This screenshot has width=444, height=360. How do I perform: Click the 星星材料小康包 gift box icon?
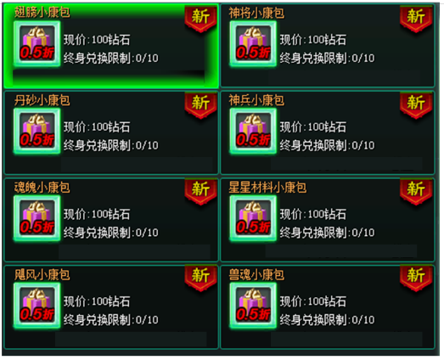(x=253, y=218)
